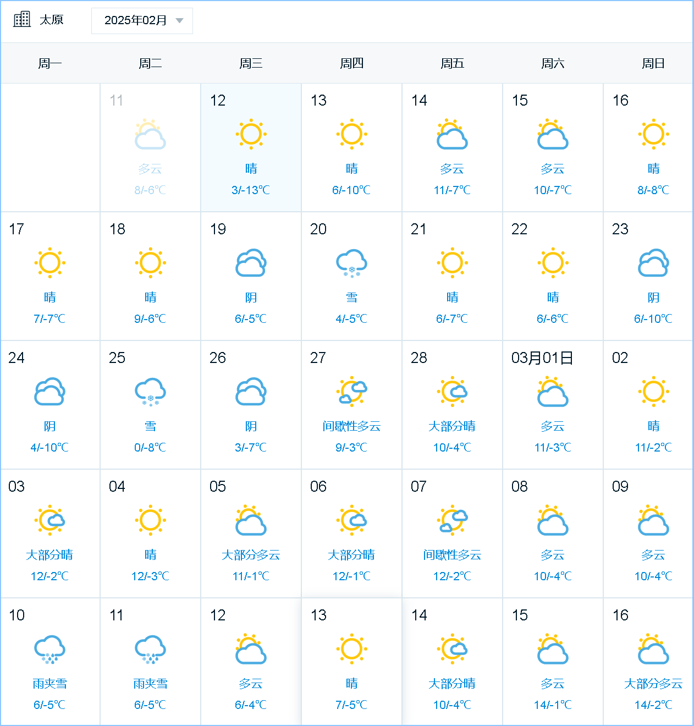This screenshot has height=726, width=694.
Task: Click the sleet icon on March 10
Action: (50, 650)
